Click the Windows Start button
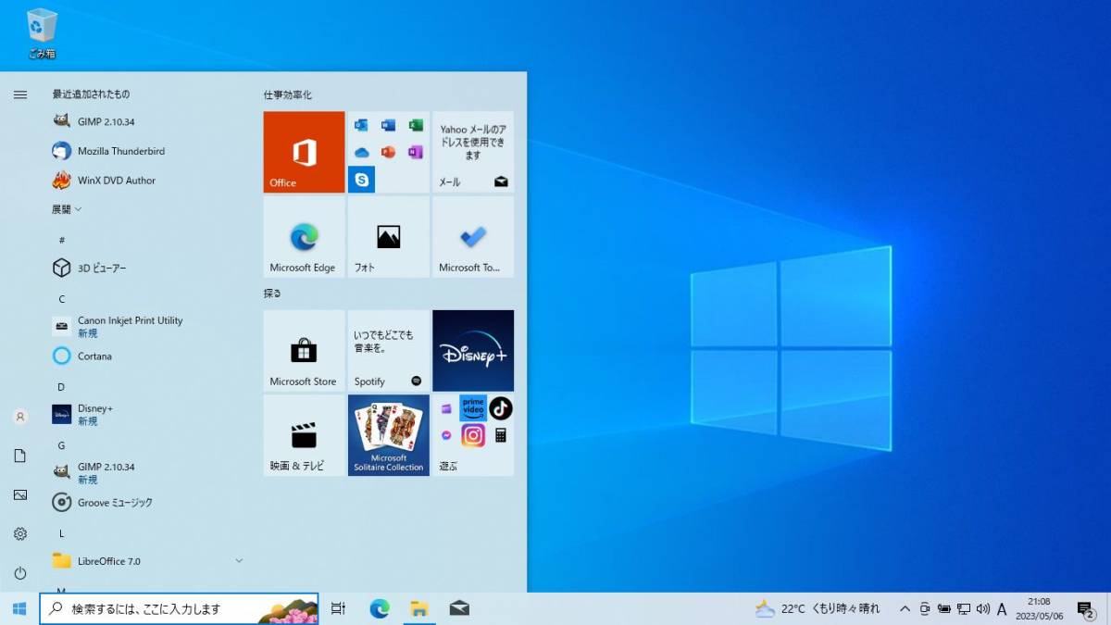1111x625 pixels. click(x=19, y=608)
